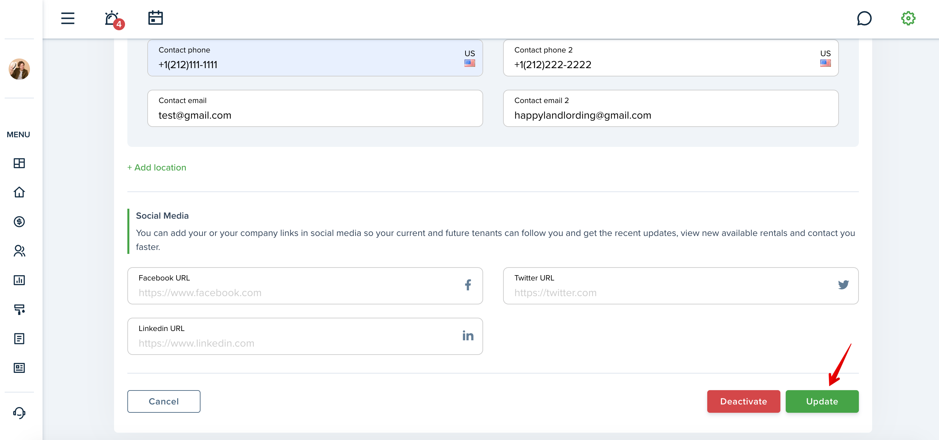Click the Facebook URL input field
This screenshot has height=440, width=939.
click(305, 286)
